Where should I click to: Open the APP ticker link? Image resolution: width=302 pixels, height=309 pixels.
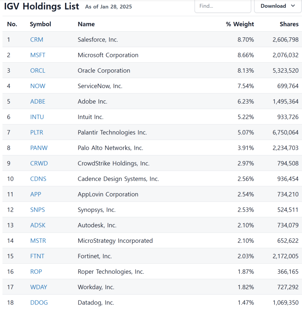(x=36, y=194)
